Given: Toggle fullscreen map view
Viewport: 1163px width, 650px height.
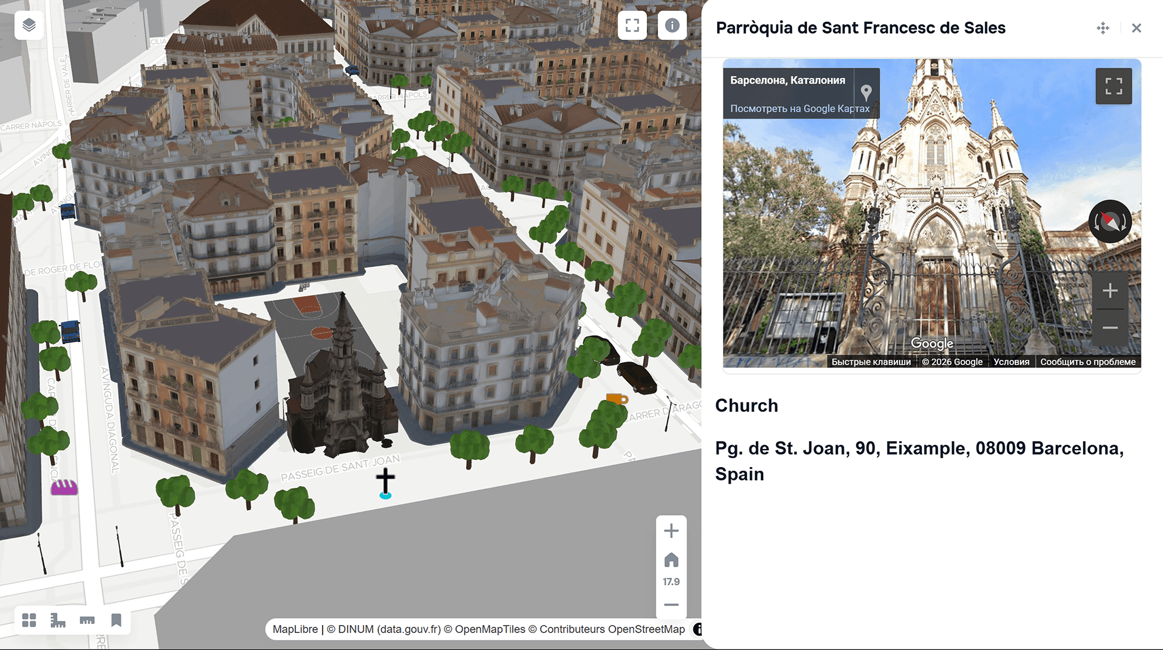Looking at the screenshot, I should (632, 26).
